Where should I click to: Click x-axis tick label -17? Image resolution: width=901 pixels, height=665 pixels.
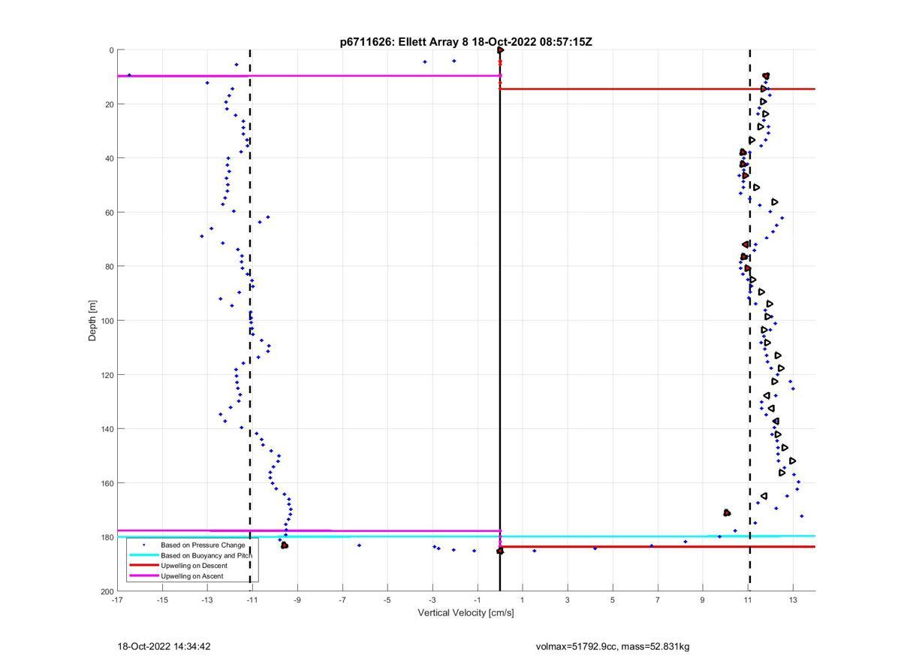click(x=117, y=600)
